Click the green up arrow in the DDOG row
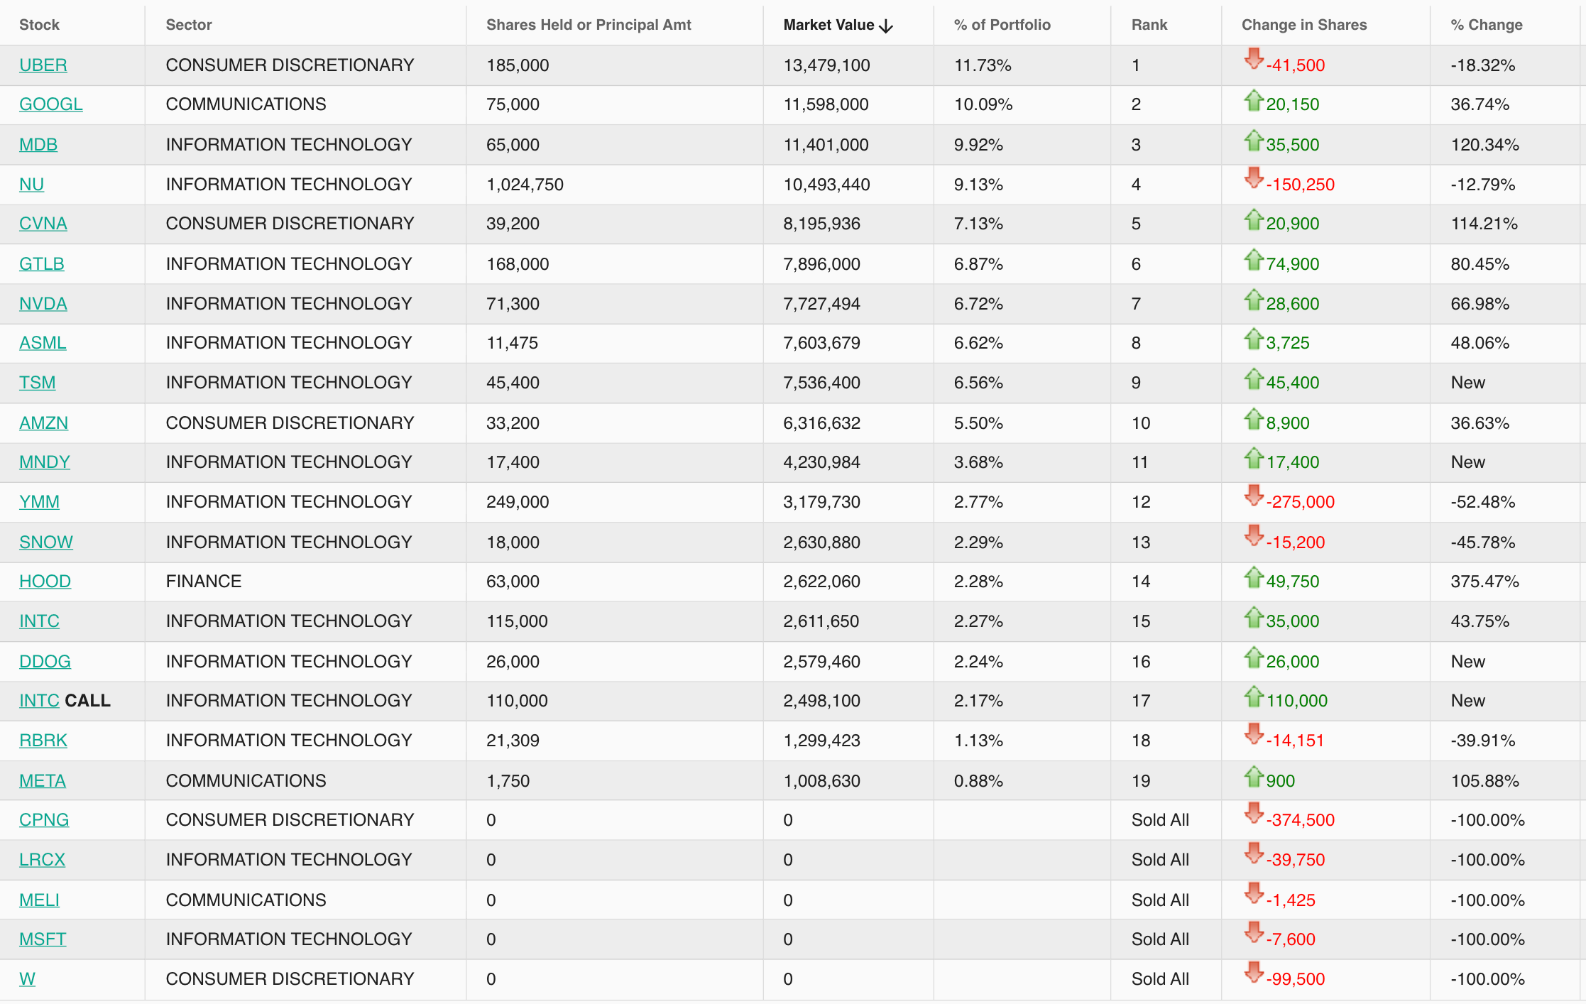 point(1254,657)
